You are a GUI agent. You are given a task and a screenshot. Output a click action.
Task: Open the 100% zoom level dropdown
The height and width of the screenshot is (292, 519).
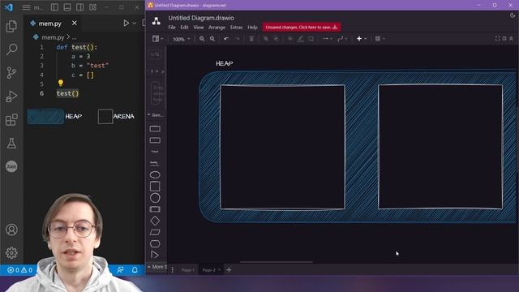(182, 39)
